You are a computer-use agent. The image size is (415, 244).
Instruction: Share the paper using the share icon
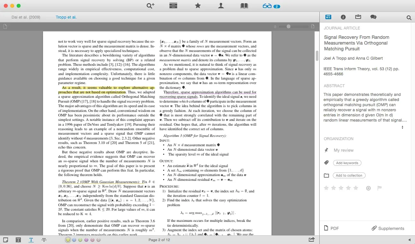[x=311, y=240]
